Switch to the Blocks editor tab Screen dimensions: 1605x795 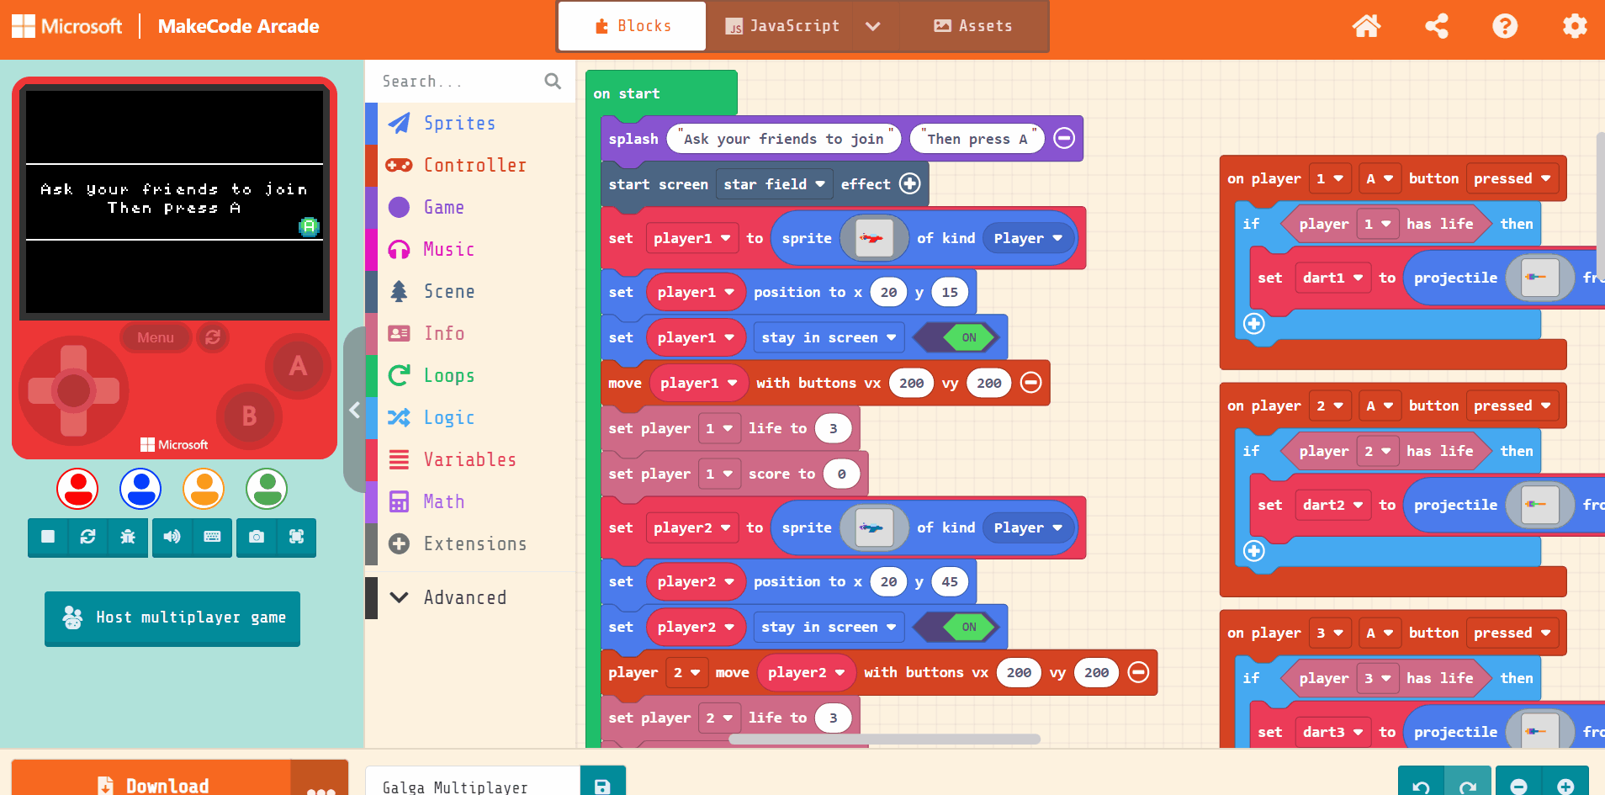point(633,26)
